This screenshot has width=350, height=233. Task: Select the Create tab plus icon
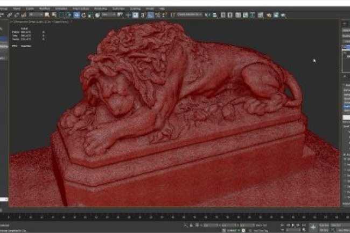tap(344, 23)
